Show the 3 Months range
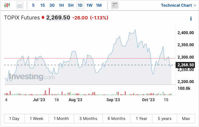 pyautogui.click(x=88, y=119)
